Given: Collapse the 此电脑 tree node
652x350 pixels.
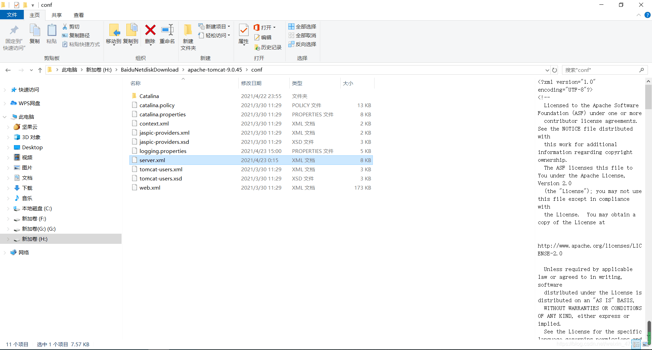Looking at the screenshot, I should pos(5,117).
